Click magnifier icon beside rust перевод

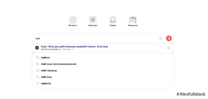[x=38, y=71]
